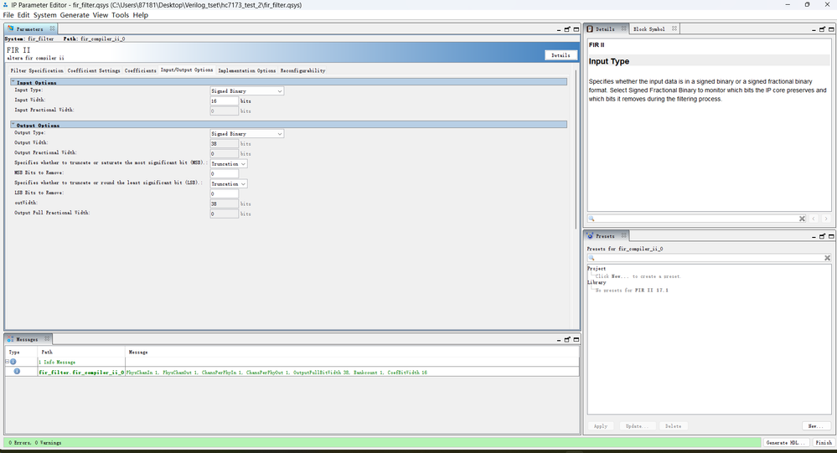837x453 pixels.
Task: Go to previous search result in Details
Action: point(814,219)
